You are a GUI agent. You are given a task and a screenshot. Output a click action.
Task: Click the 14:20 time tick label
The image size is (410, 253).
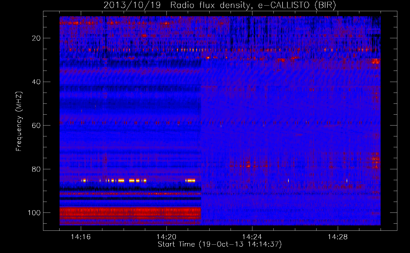click(166, 237)
